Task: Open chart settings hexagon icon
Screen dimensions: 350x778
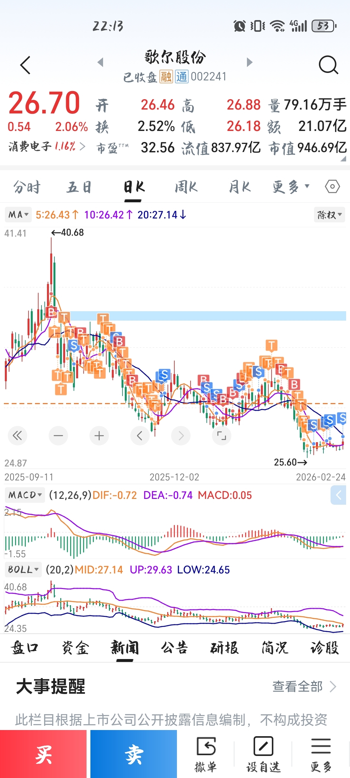Action: point(332,187)
